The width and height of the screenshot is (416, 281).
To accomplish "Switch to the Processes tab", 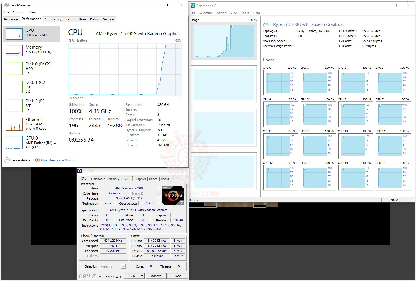I will coord(11,19).
